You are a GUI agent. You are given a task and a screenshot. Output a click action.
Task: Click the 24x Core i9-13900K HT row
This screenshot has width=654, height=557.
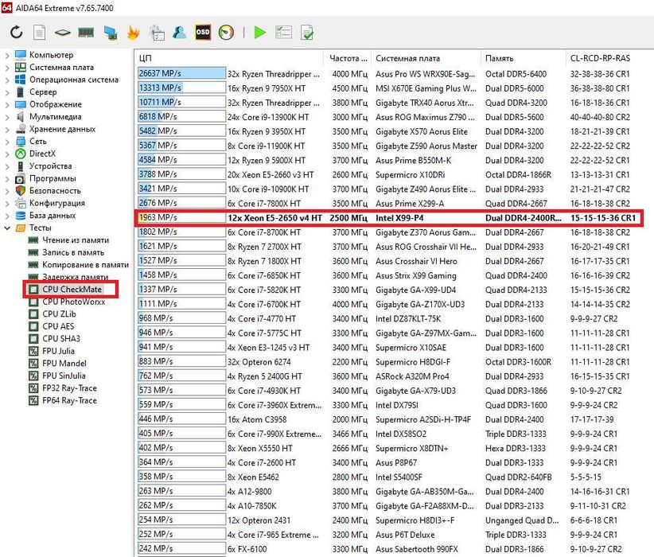pos(388,117)
